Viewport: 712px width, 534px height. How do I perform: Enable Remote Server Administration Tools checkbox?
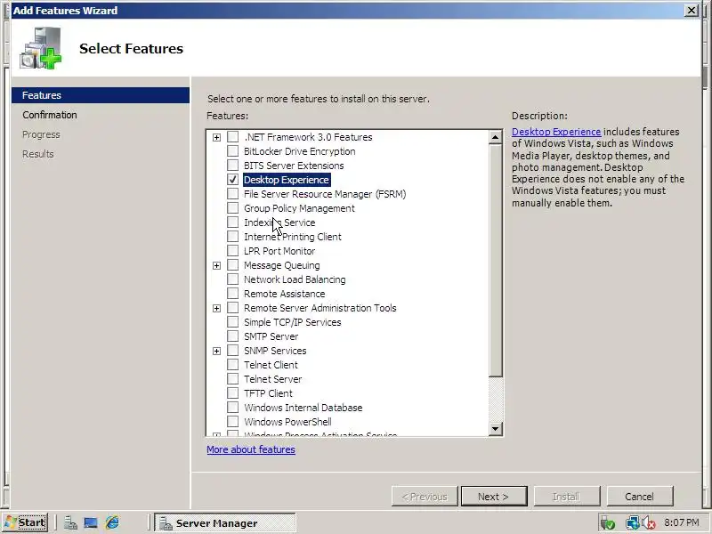coord(232,307)
